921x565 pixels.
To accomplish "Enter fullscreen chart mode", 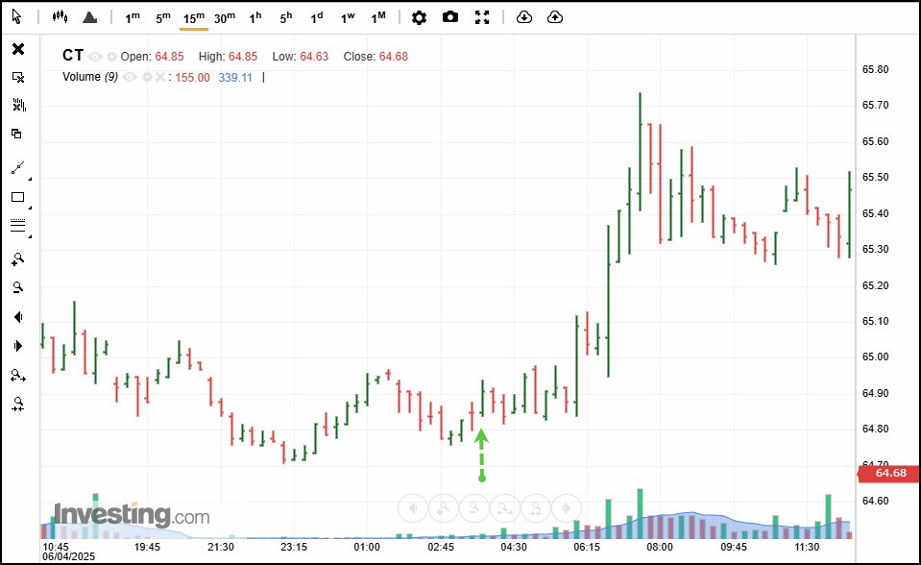I will 482,17.
